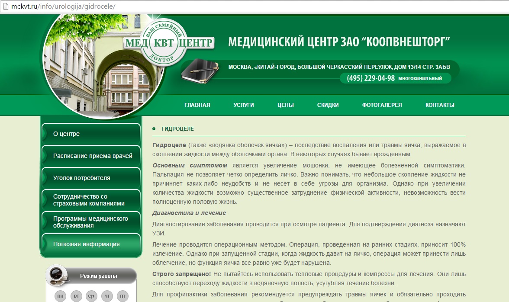This screenshot has width=509, height=302.
Task: Click the Moscow address line text
Action: pos(339,67)
